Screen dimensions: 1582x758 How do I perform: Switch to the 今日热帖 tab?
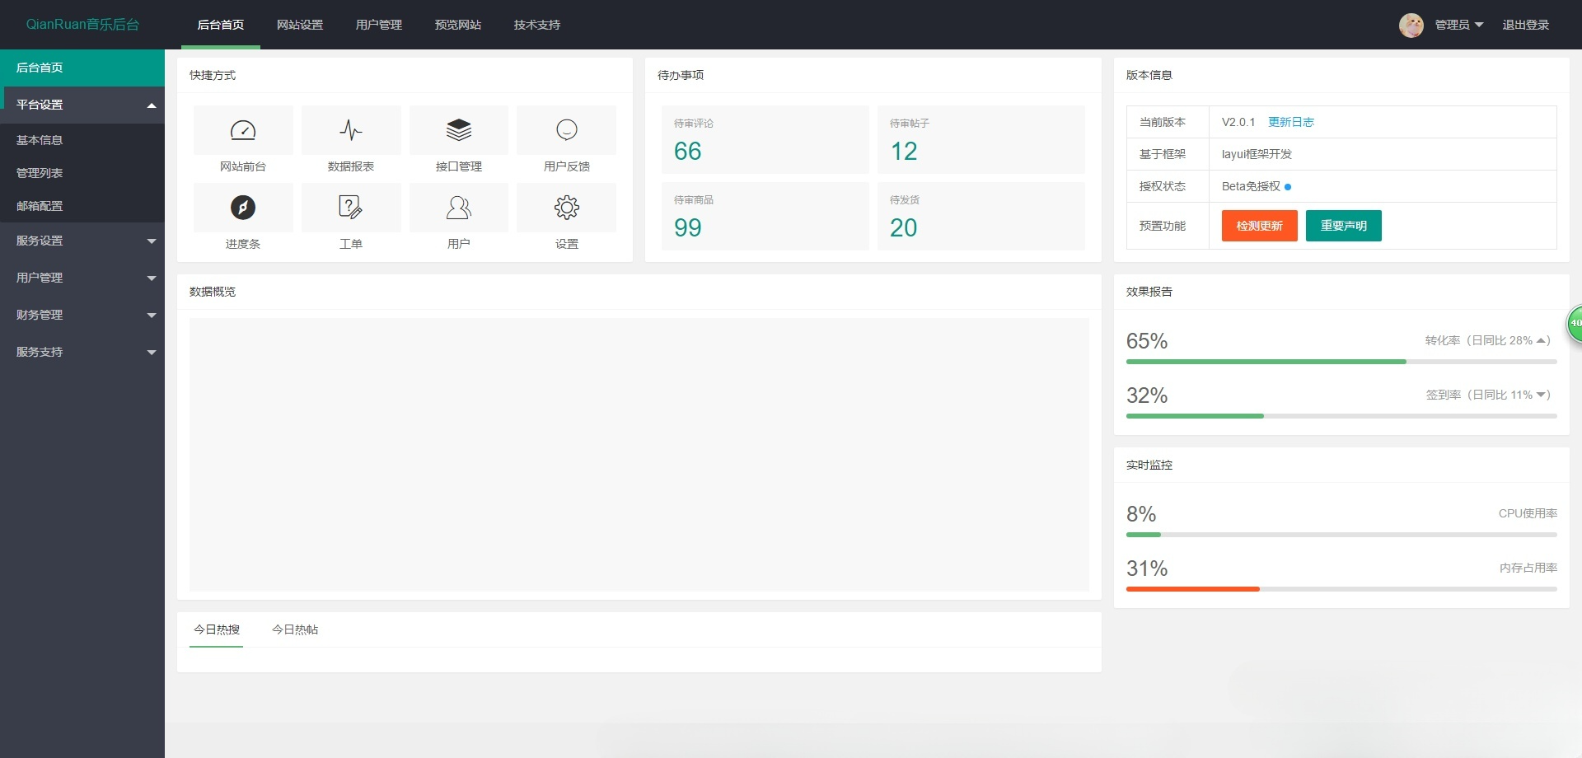click(295, 629)
